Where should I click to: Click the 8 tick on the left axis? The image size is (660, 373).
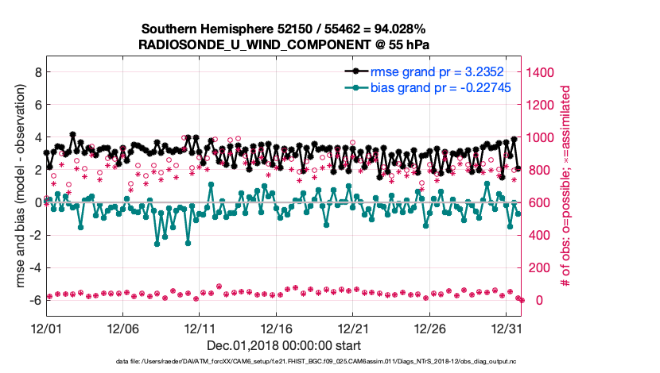coord(36,72)
